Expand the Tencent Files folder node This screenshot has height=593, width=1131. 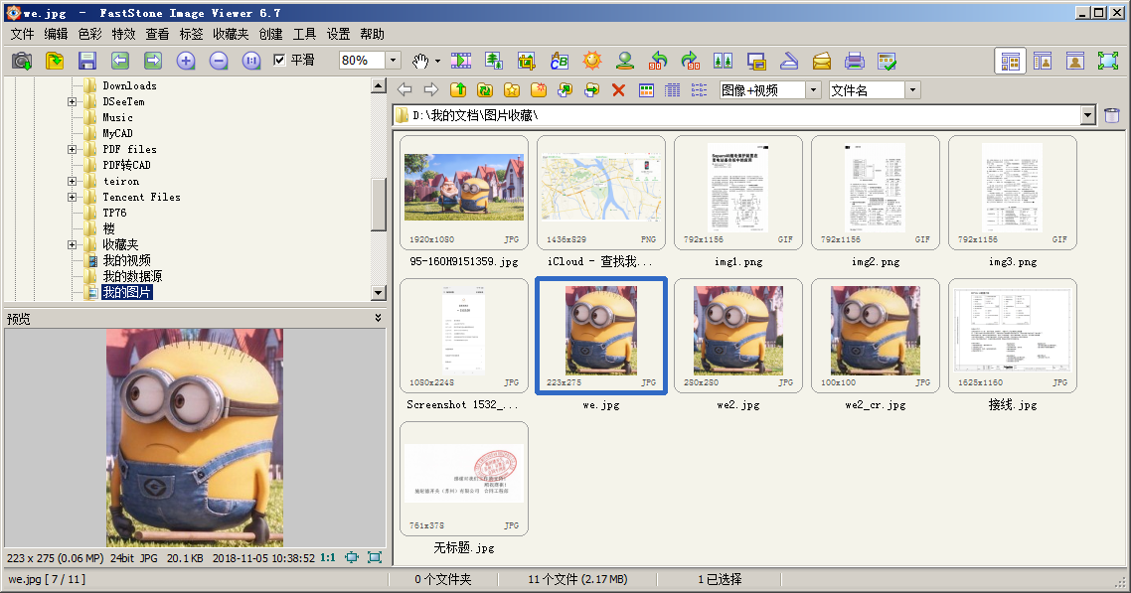73,197
